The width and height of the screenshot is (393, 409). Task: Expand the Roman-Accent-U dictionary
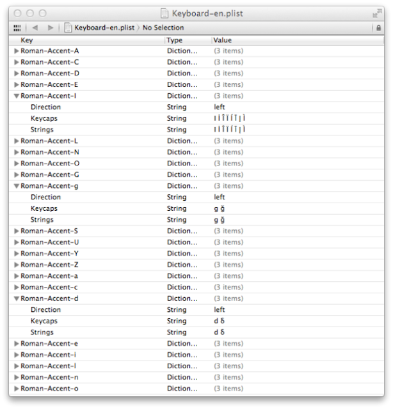[x=17, y=242]
